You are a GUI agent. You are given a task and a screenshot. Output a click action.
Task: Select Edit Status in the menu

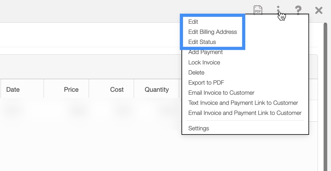[x=202, y=42]
